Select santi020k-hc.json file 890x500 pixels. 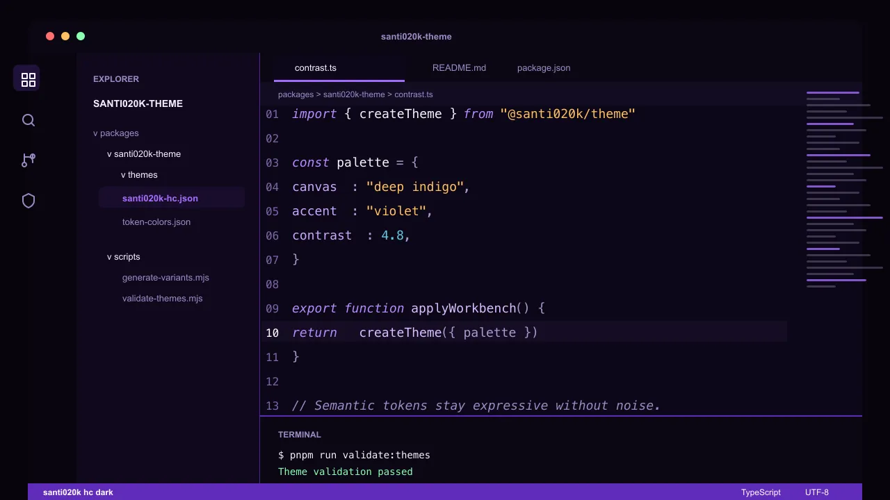coord(172,198)
